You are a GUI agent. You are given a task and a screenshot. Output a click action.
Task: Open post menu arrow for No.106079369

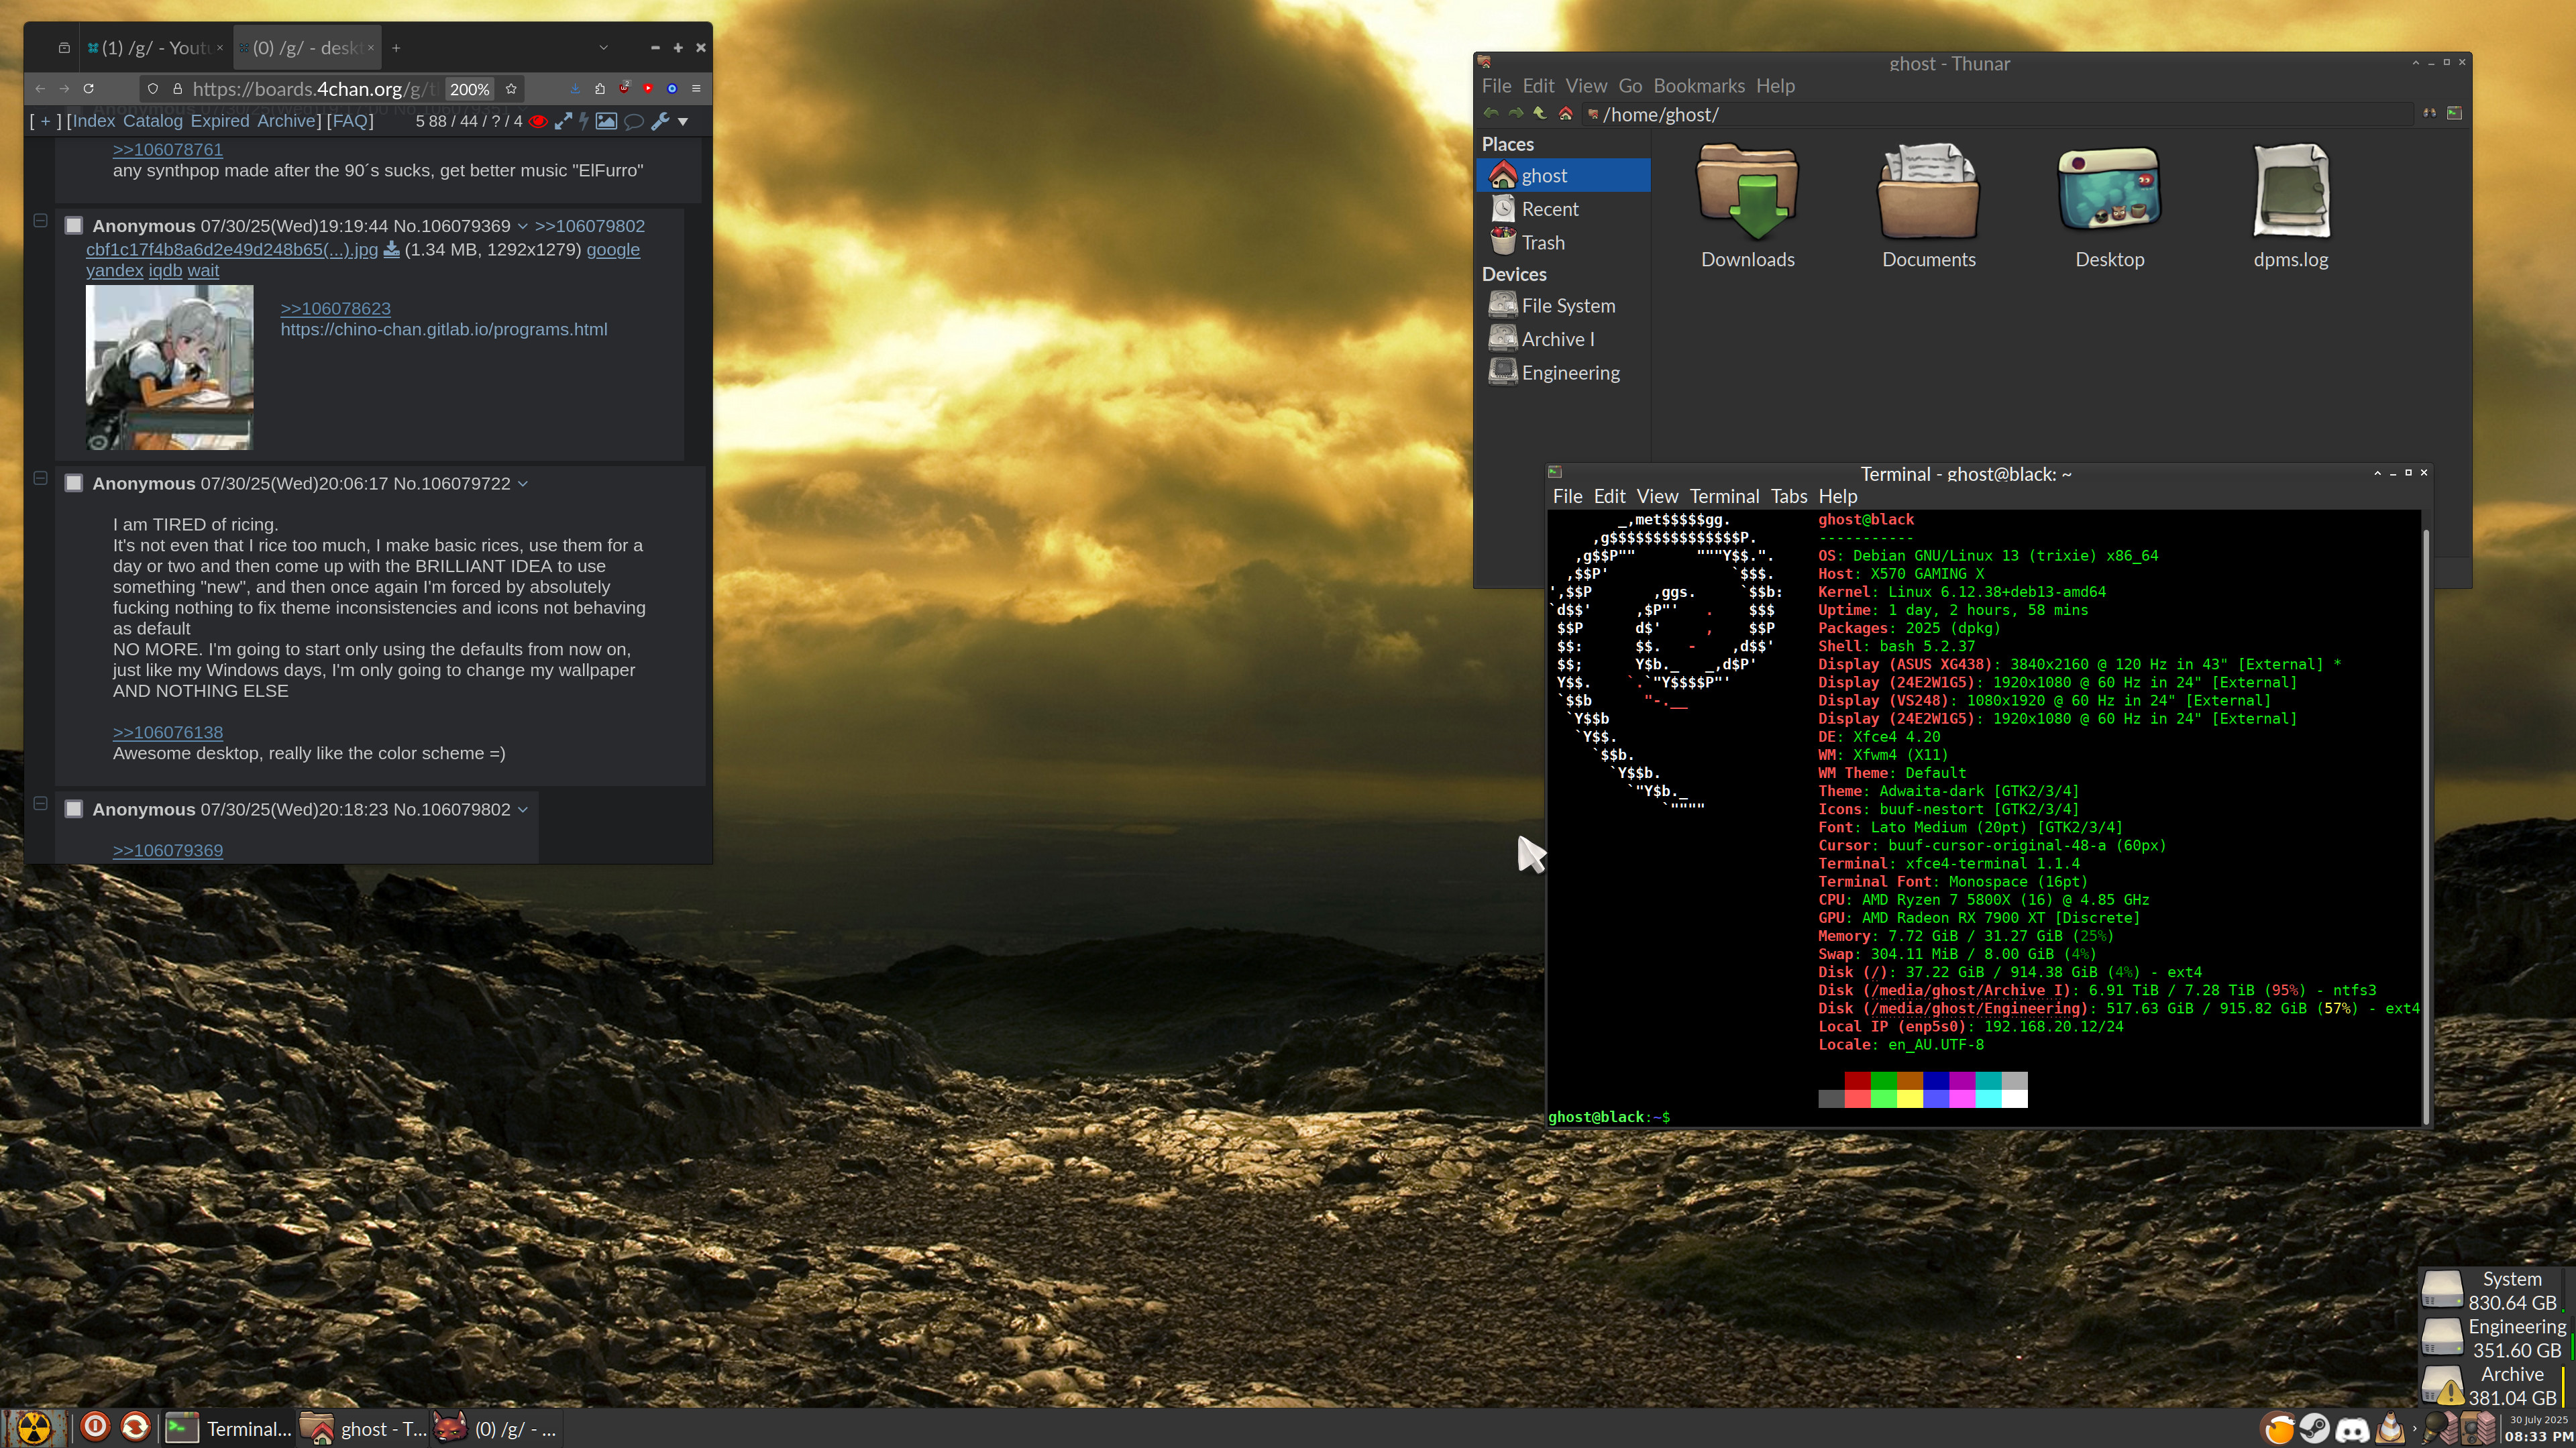522,227
